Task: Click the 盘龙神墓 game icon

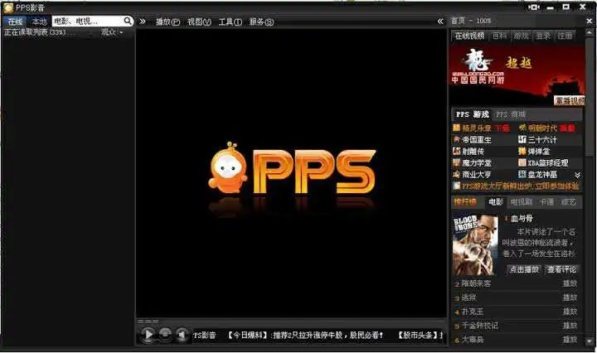Action: [522, 175]
